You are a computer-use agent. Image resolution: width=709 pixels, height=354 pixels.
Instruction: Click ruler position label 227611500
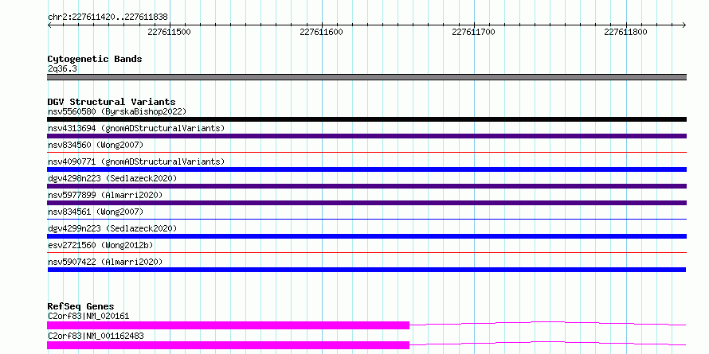pos(169,32)
